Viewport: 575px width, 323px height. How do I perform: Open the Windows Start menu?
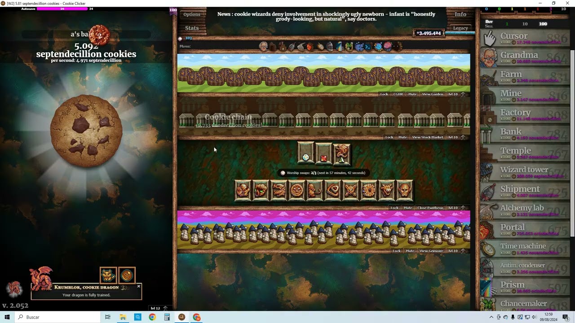pos(7,317)
